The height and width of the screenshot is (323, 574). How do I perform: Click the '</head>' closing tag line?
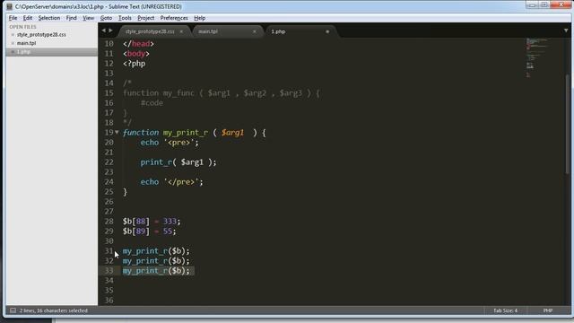tap(138, 44)
